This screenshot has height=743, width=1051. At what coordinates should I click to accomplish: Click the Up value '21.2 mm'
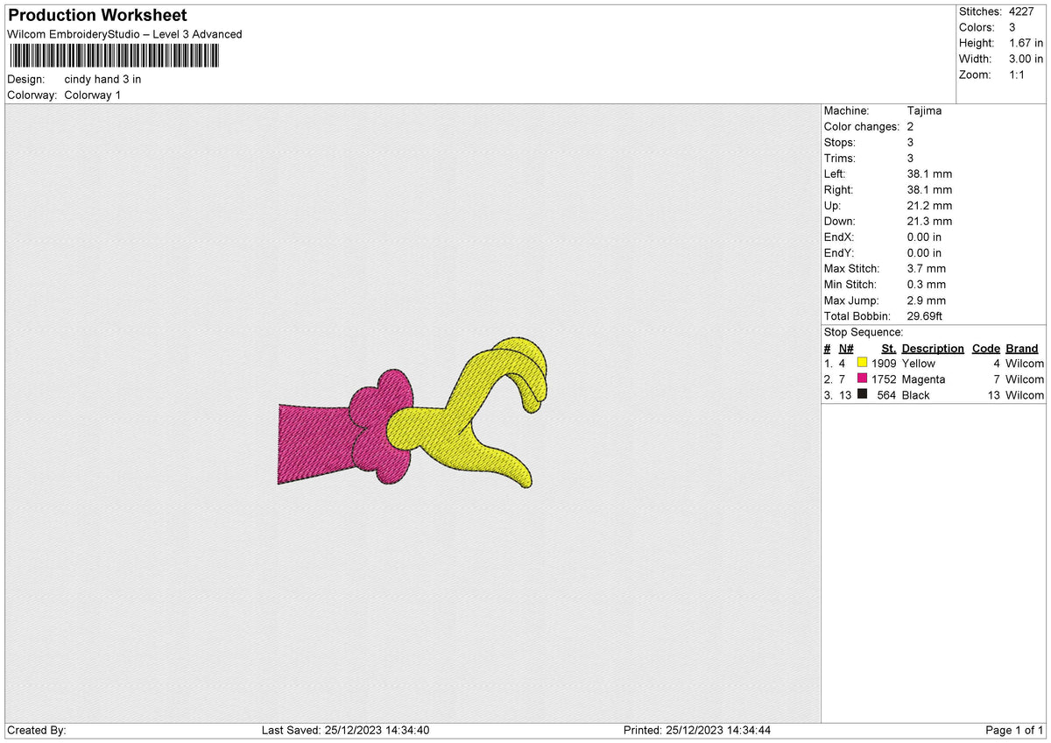930,205
